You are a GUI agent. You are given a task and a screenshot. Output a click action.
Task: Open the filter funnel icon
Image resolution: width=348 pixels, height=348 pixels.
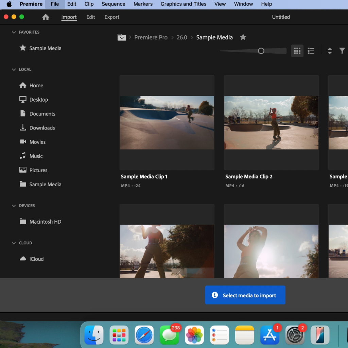point(342,51)
